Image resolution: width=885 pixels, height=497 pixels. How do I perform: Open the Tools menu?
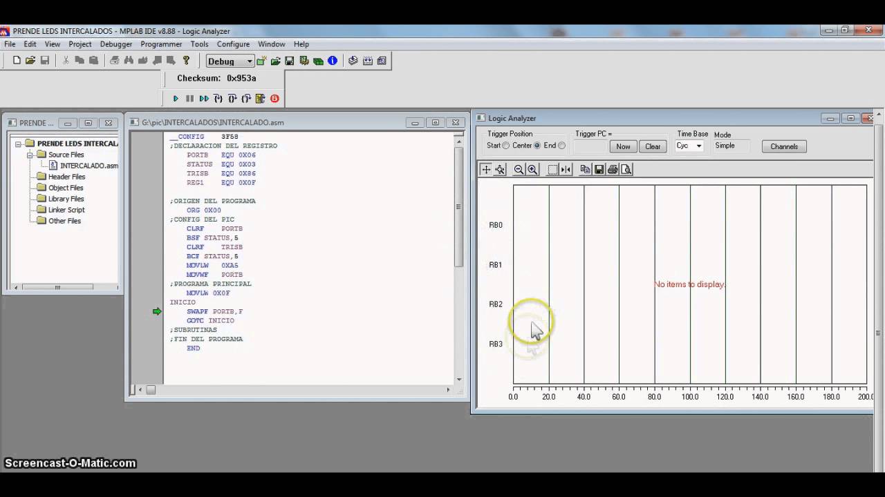pos(199,44)
